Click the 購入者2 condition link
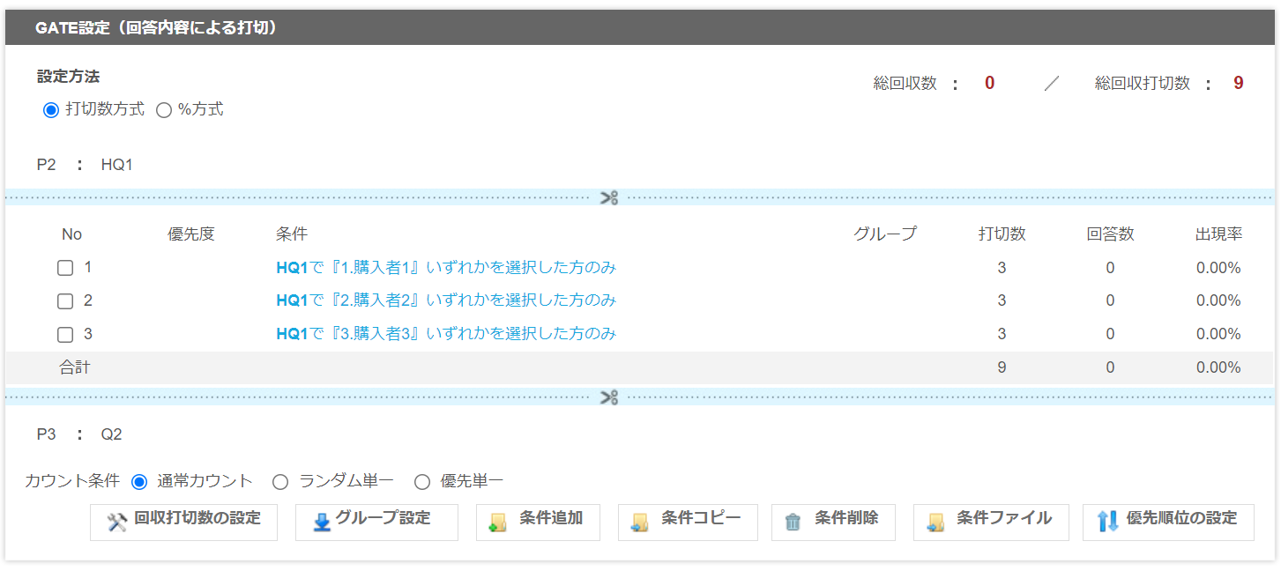Viewport: 1281px width, 571px height. click(x=445, y=300)
